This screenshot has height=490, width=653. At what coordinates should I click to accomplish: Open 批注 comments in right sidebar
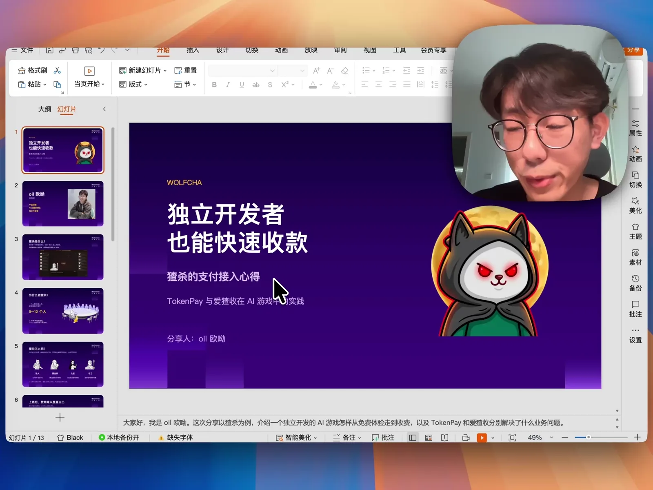click(635, 309)
